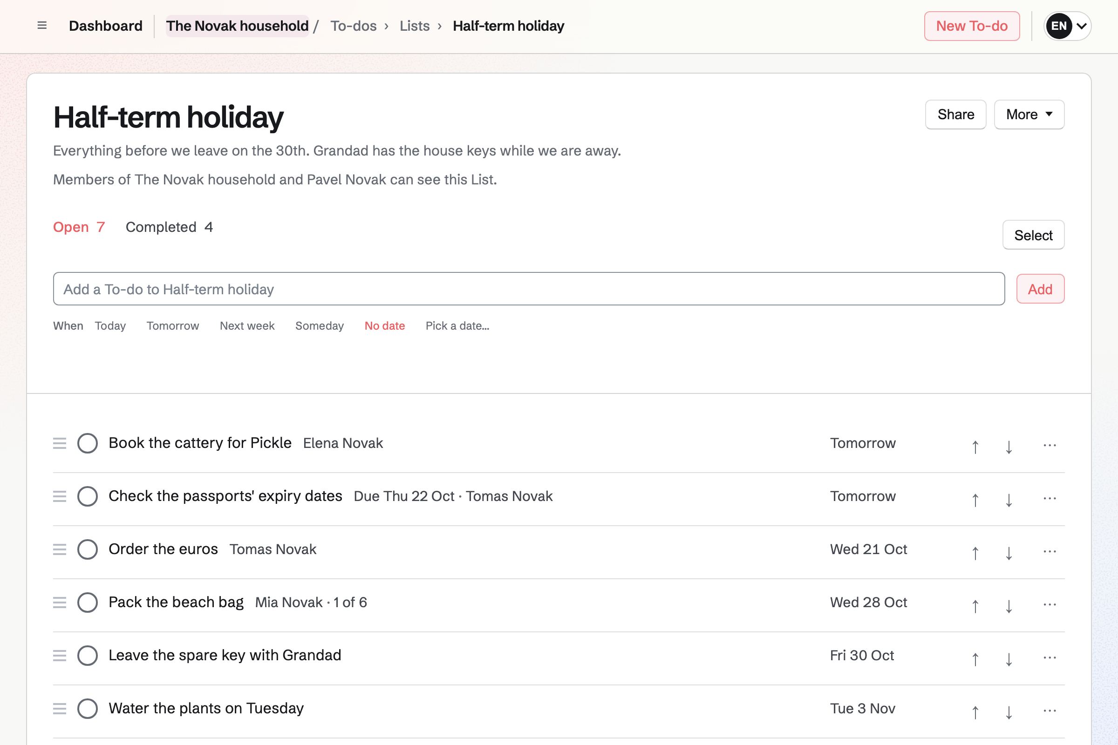Move 'Book the cattery for Pickle' down

pos(1009,446)
